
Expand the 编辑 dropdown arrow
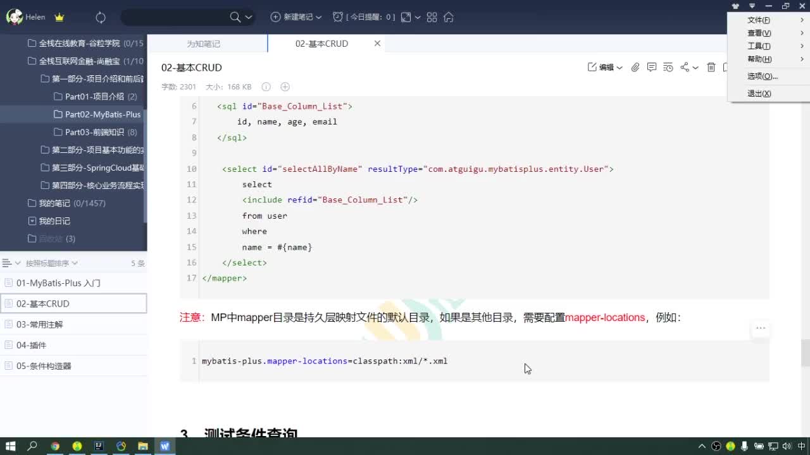coord(620,68)
